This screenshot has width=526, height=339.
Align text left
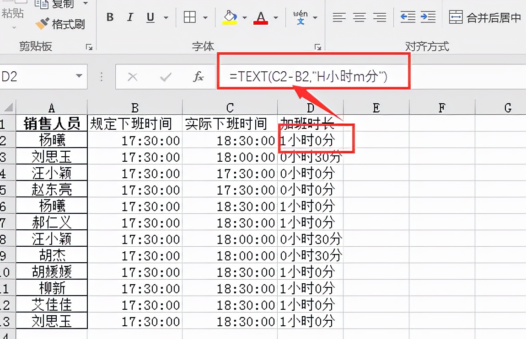pos(339,17)
